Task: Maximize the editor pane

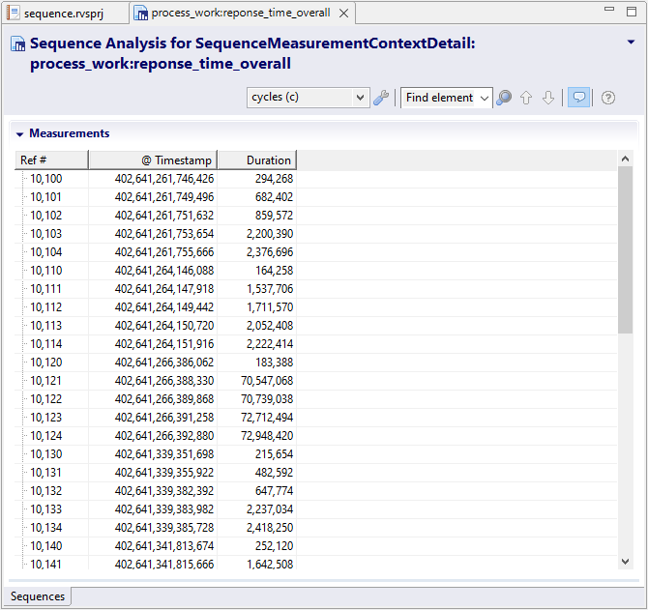Action: pos(632,12)
